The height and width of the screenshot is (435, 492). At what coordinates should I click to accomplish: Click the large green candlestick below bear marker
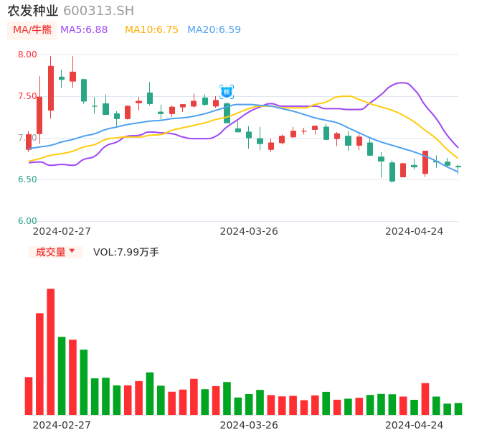pos(227,113)
